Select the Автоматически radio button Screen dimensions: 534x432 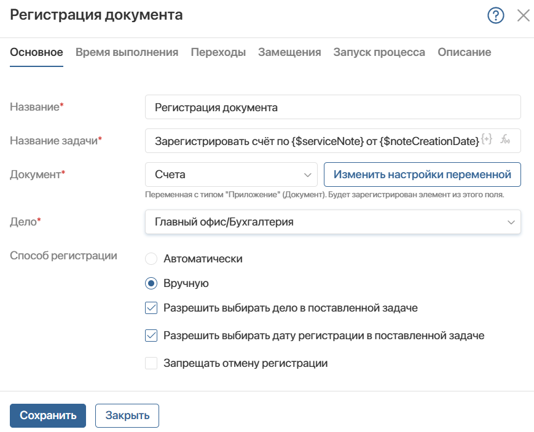(x=151, y=259)
